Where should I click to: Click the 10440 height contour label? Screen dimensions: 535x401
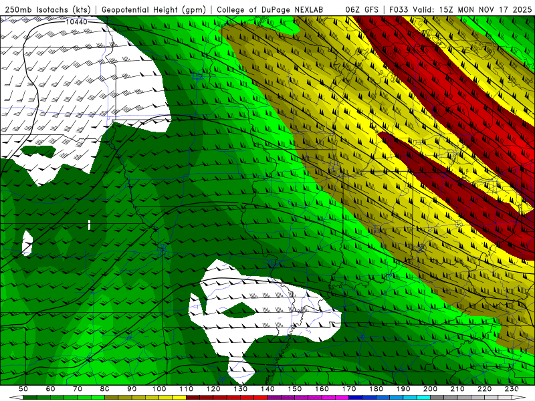[76, 22]
